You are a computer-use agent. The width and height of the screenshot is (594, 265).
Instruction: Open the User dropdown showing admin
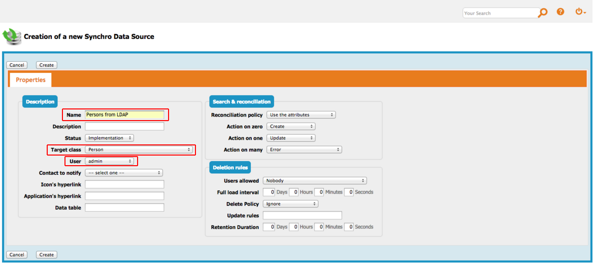(109, 161)
